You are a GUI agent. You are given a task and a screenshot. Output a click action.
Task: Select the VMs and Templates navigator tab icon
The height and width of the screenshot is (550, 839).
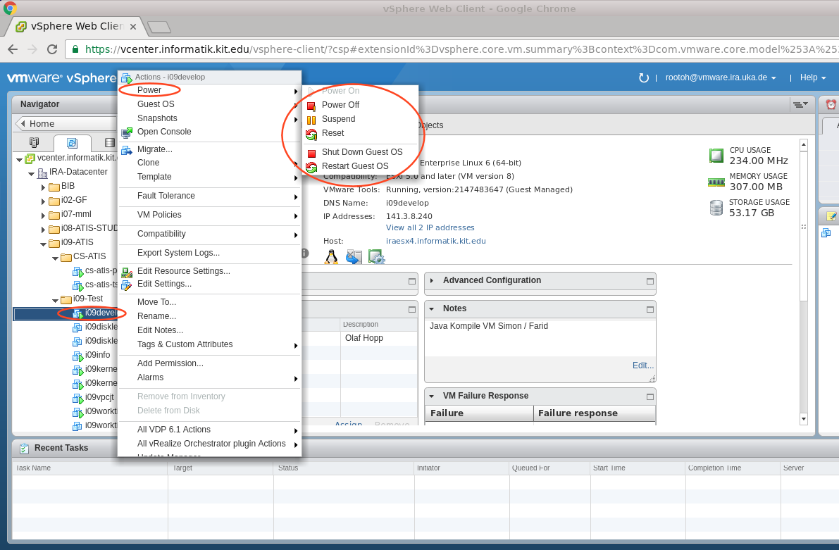click(x=73, y=143)
